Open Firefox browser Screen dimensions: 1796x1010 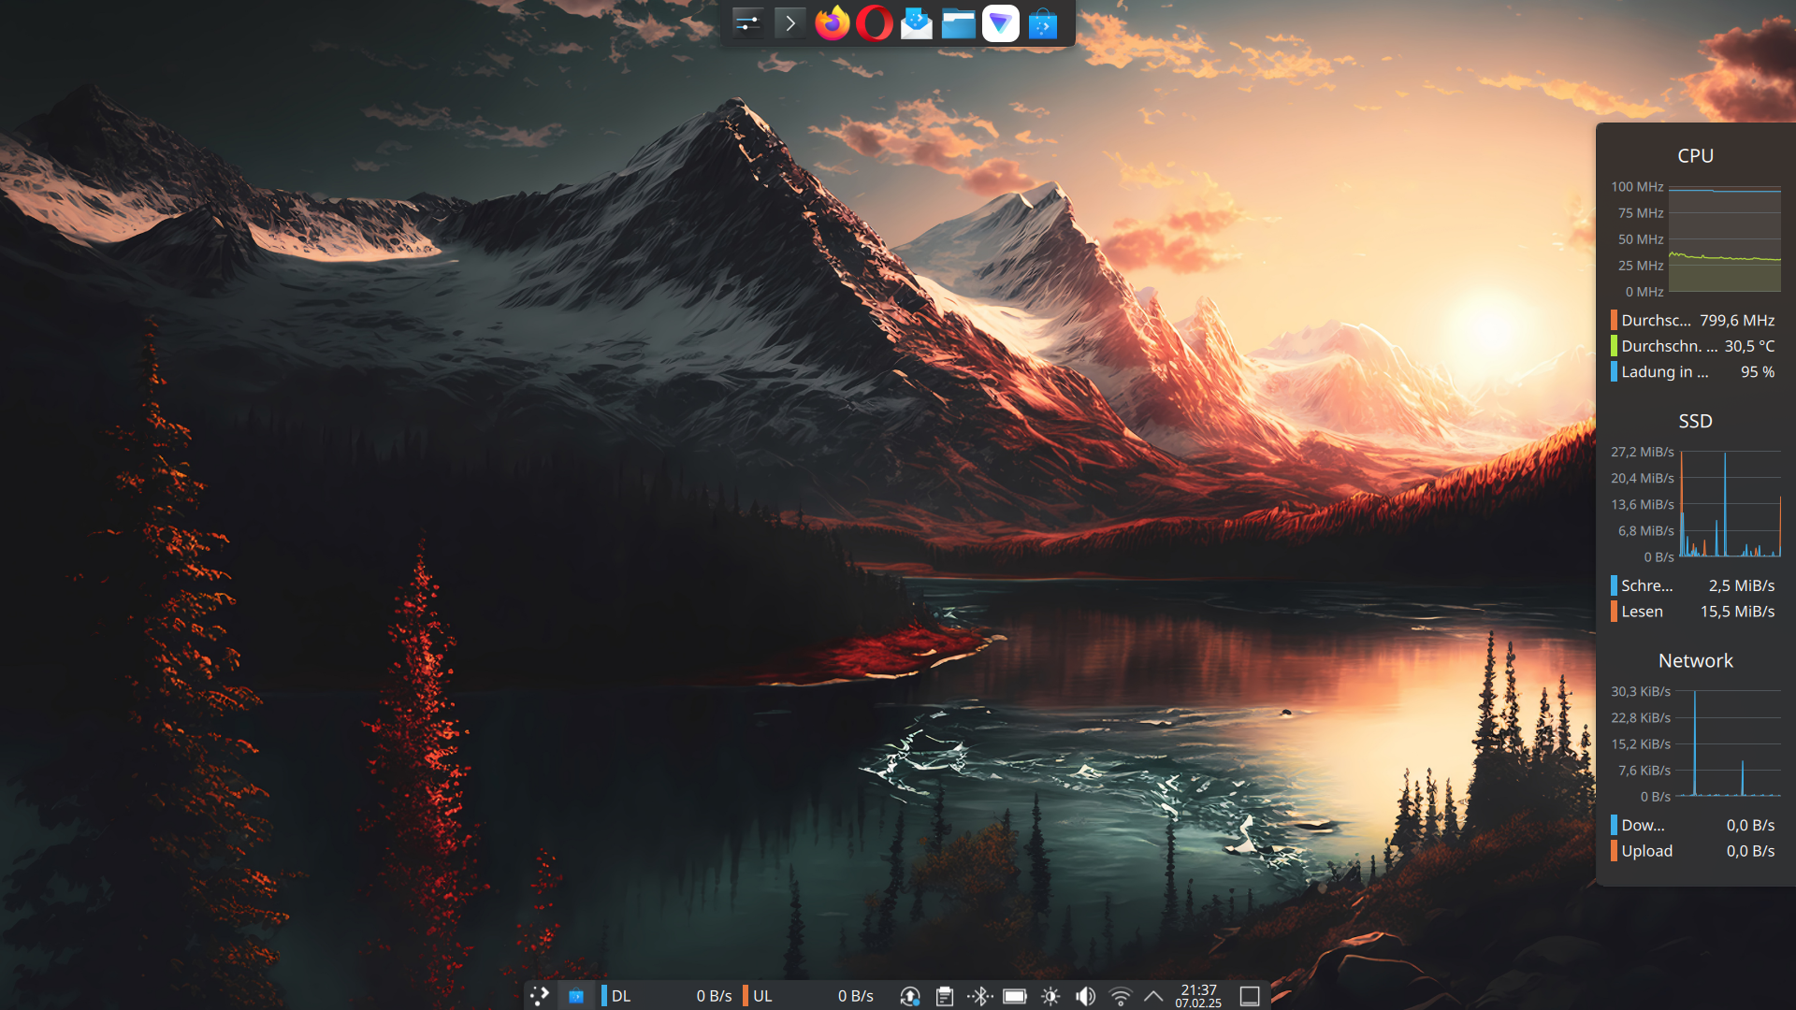pos(833,23)
